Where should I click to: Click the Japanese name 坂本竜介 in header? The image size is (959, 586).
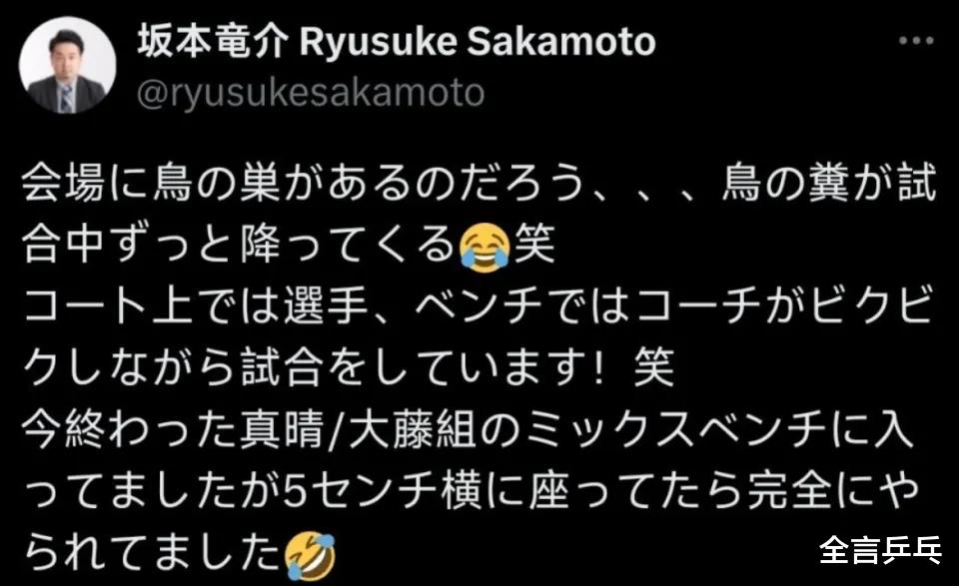212,42
